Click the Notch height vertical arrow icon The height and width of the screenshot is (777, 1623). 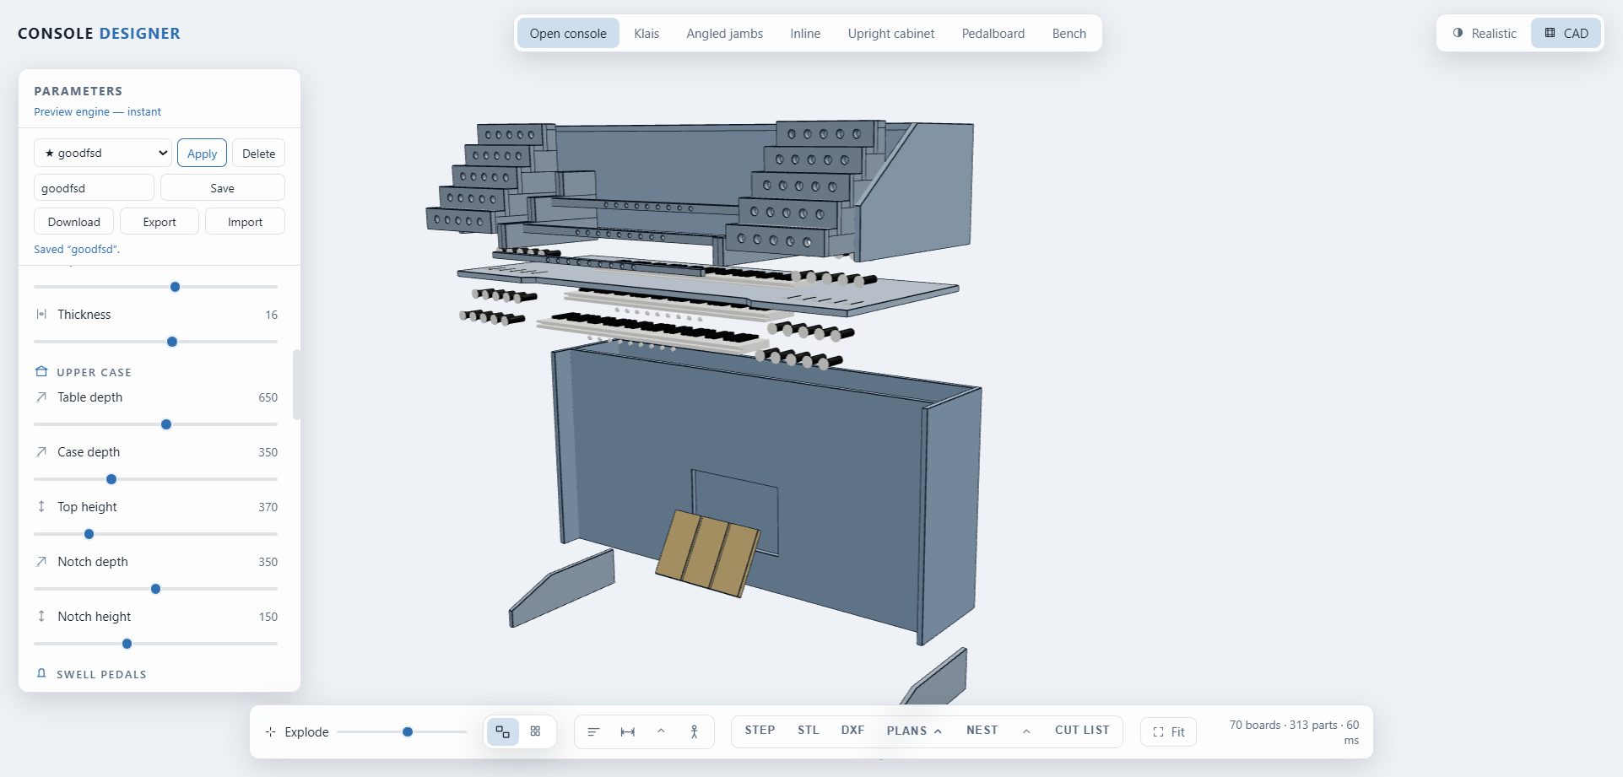[x=41, y=616]
